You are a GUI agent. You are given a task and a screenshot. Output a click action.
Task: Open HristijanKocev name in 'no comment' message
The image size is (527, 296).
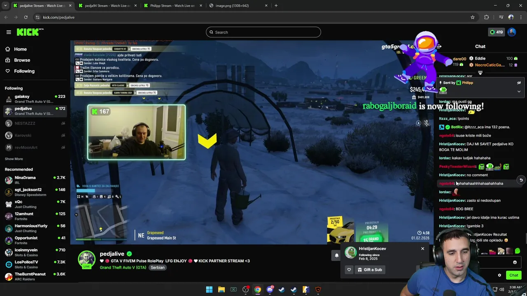click(x=452, y=175)
